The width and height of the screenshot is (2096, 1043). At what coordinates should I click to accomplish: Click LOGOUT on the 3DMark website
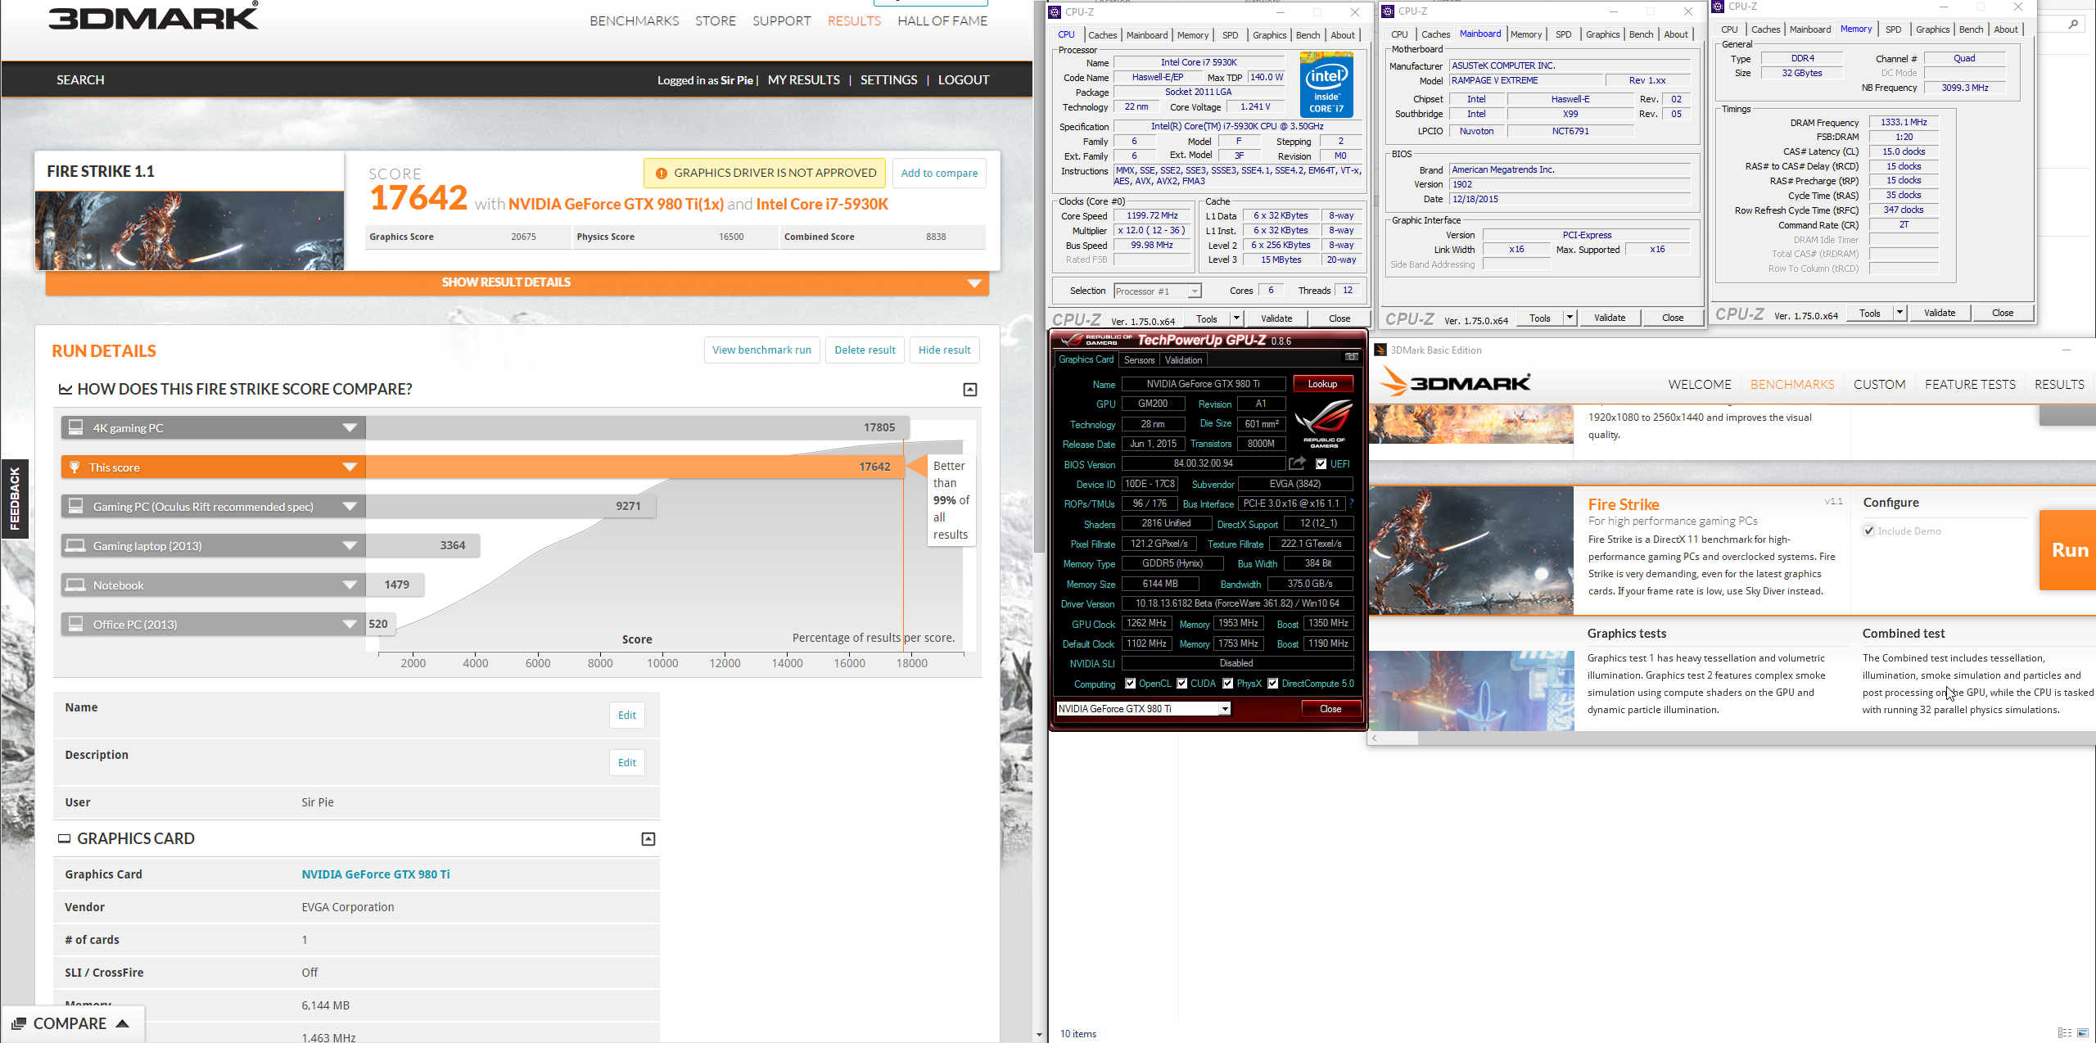click(x=964, y=80)
